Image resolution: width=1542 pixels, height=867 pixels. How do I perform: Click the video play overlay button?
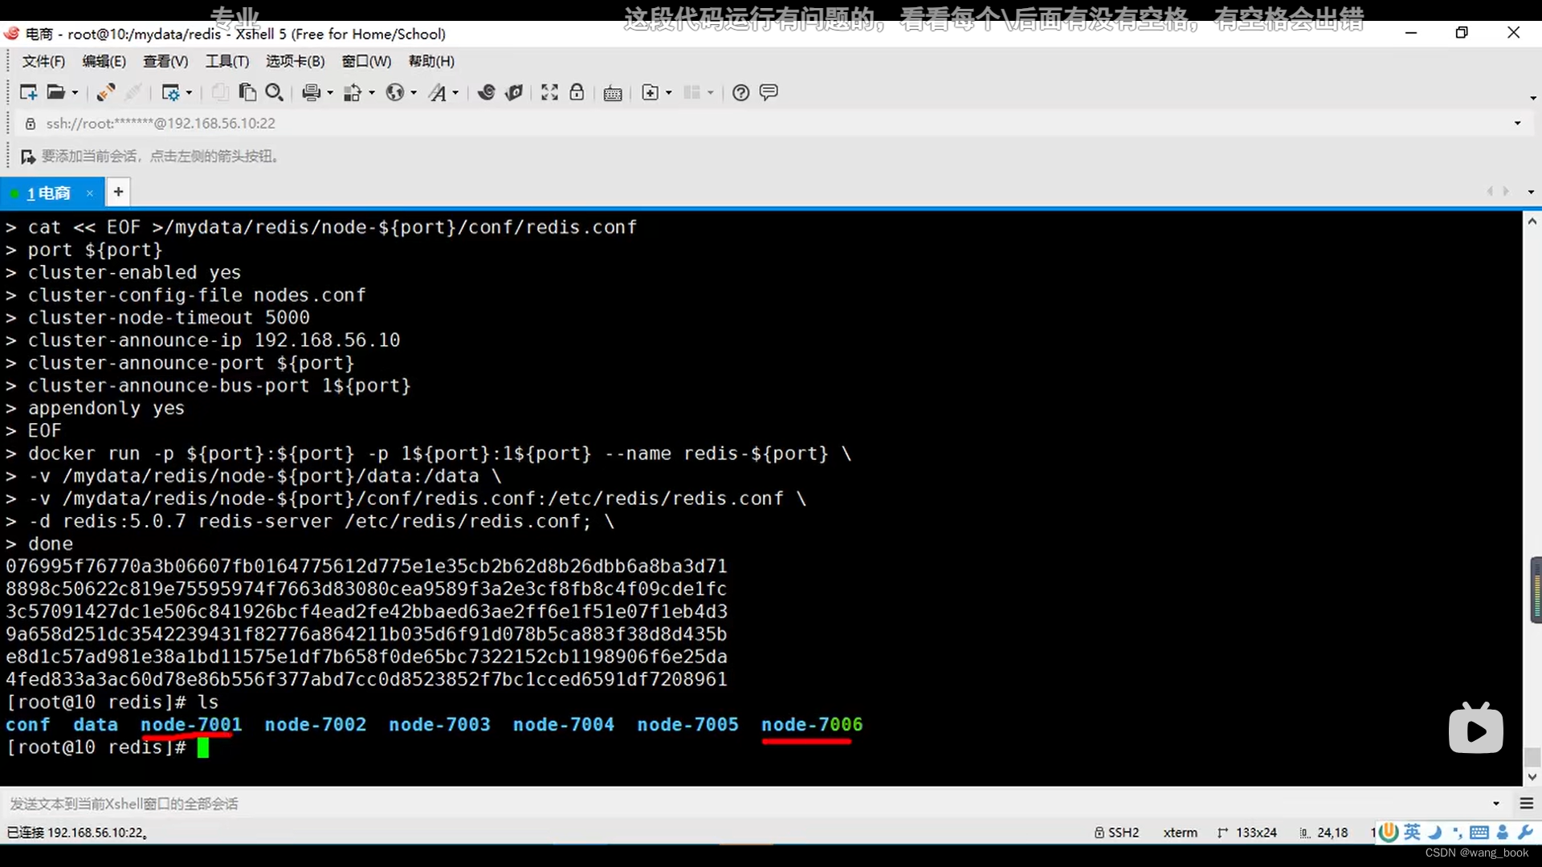1476,729
